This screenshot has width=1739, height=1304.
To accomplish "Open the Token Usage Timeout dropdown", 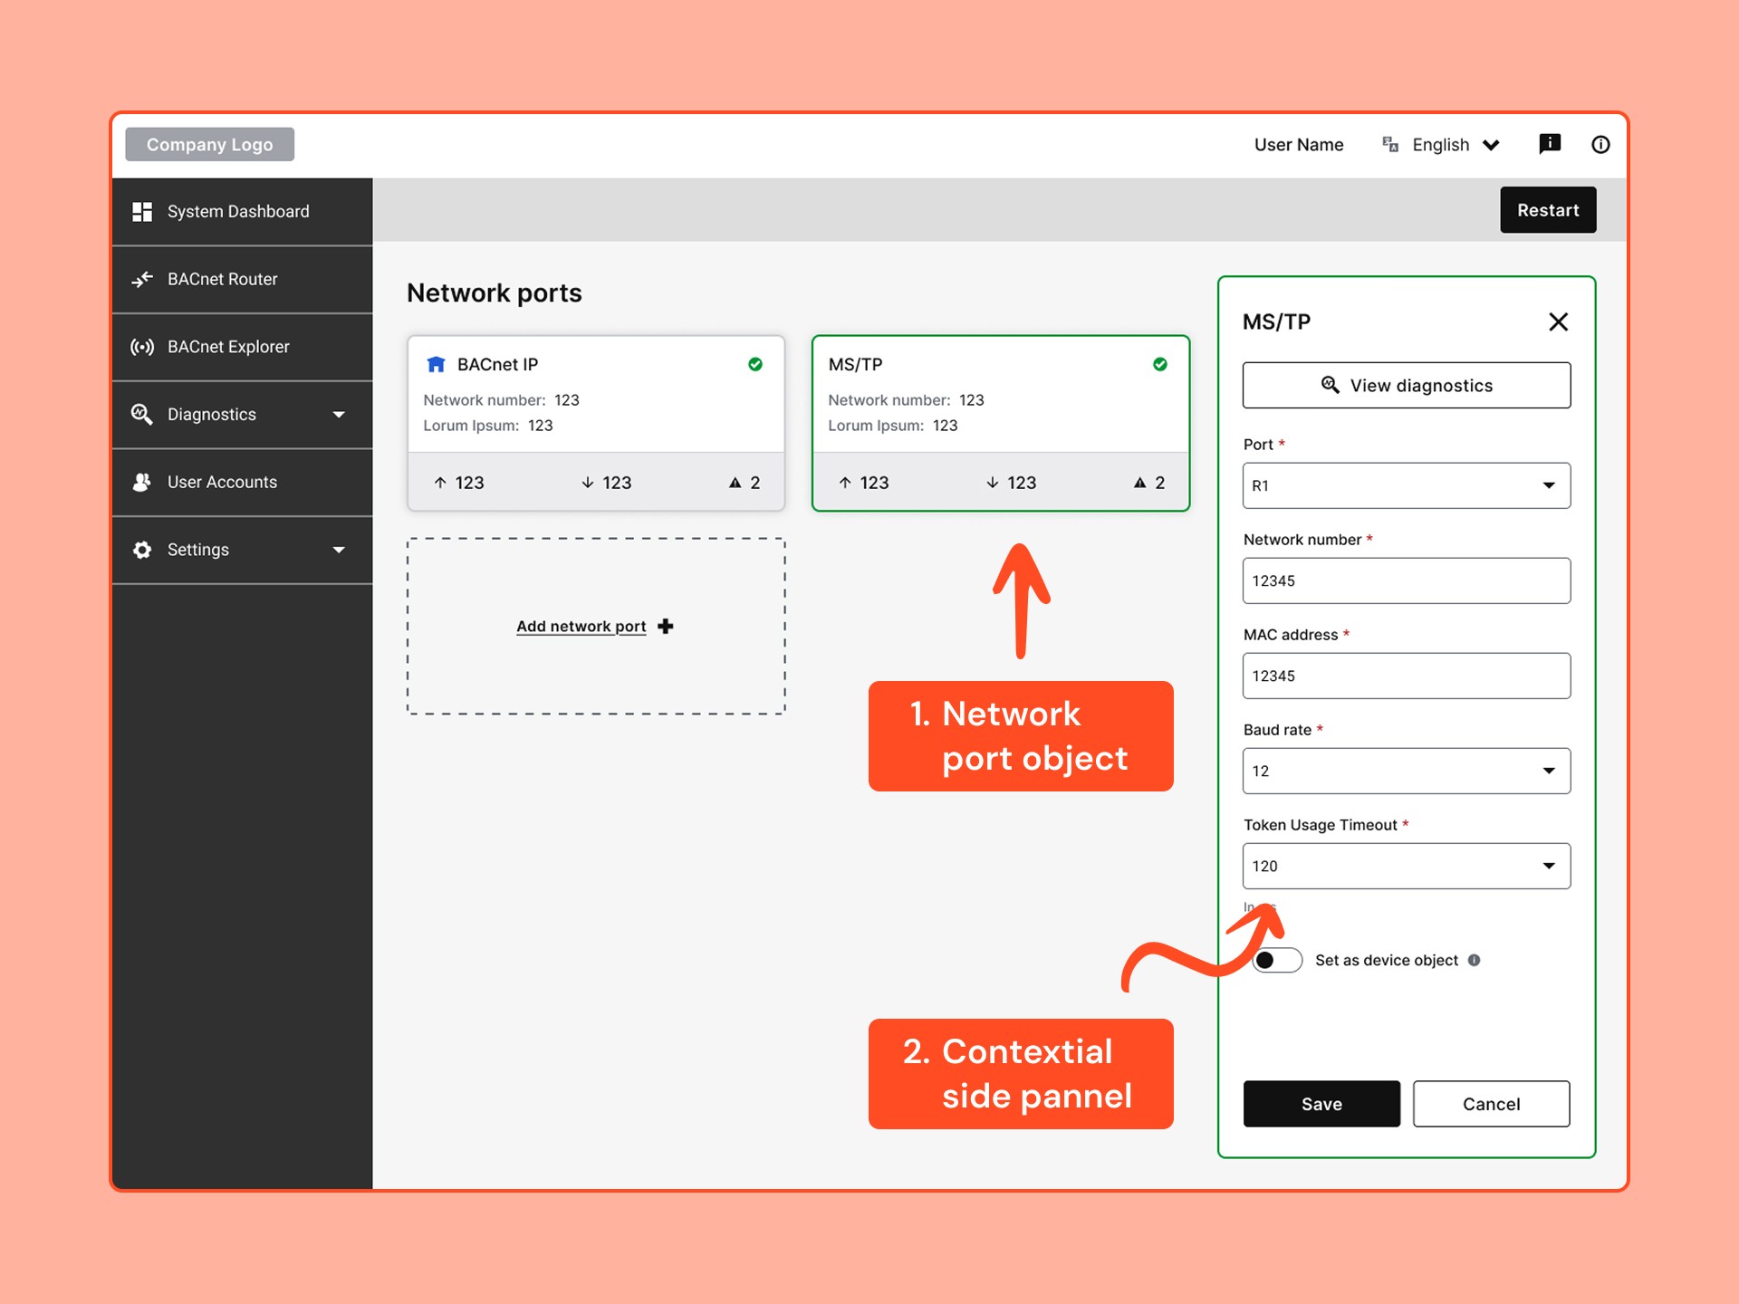I will pos(1406,866).
